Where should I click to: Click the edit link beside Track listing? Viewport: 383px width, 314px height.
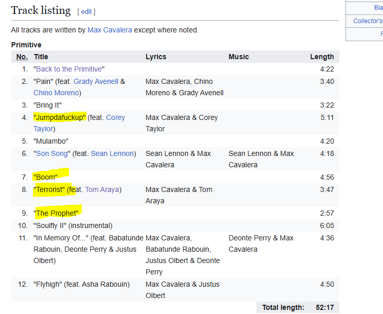pos(86,11)
